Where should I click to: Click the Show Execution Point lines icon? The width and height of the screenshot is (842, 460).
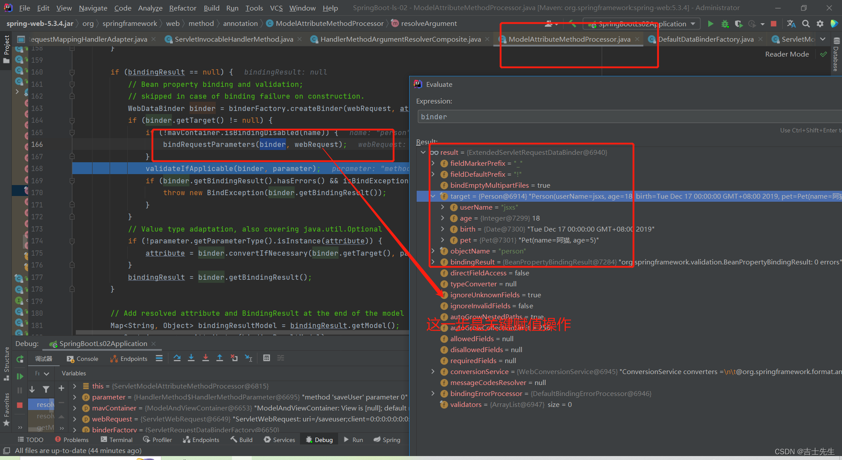point(159,358)
